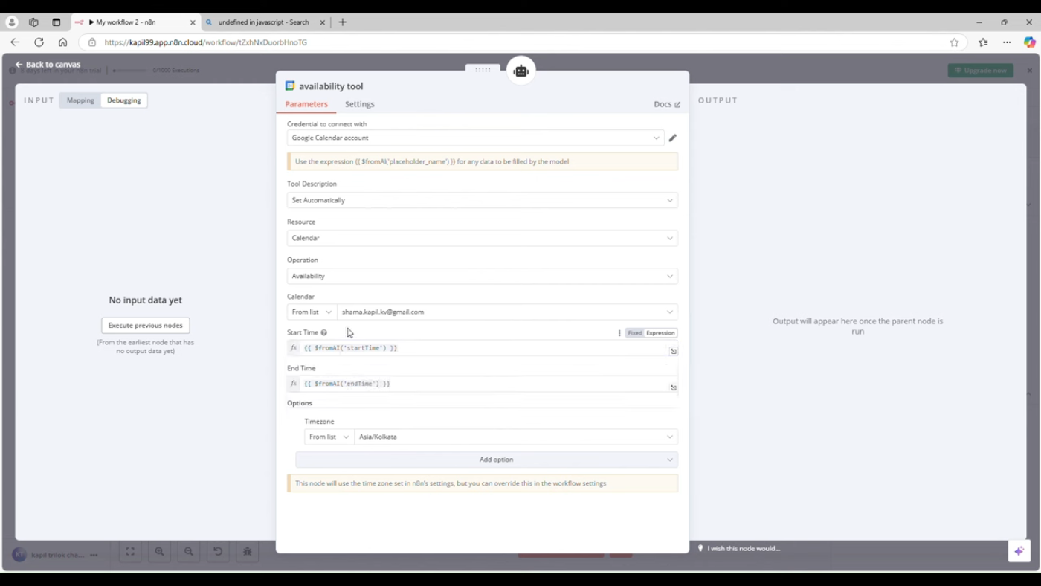This screenshot has height=586, width=1041.
Task: Click into the End Time expression field
Action: [x=483, y=384]
